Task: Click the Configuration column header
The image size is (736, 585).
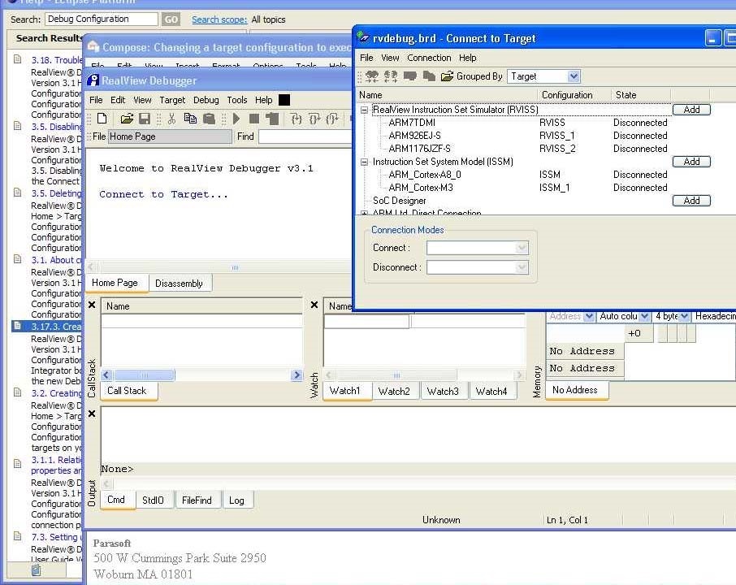Action: [x=574, y=95]
